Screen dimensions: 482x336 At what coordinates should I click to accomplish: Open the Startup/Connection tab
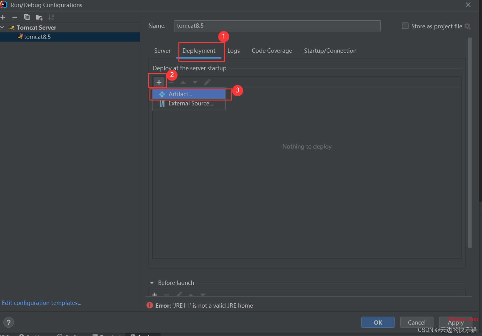(330, 51)
